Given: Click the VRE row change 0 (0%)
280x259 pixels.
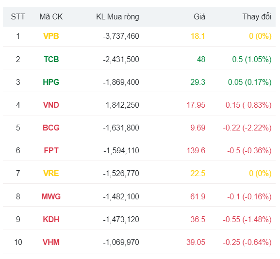Looking at the screenshot, I should (x=260, y=173).
